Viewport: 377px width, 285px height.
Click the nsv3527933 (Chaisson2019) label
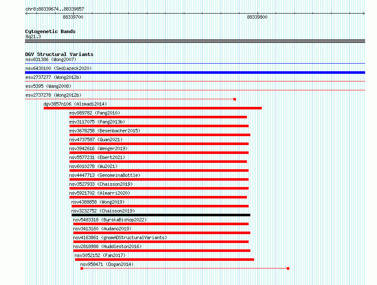pyautogui.click(x=101, y=184)
